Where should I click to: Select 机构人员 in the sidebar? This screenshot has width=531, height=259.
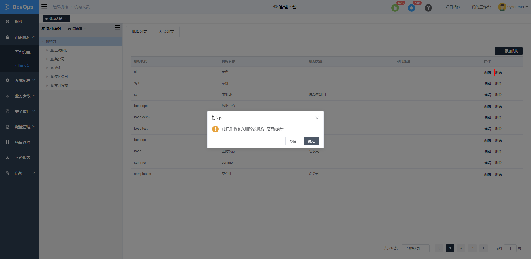[23, 66]
